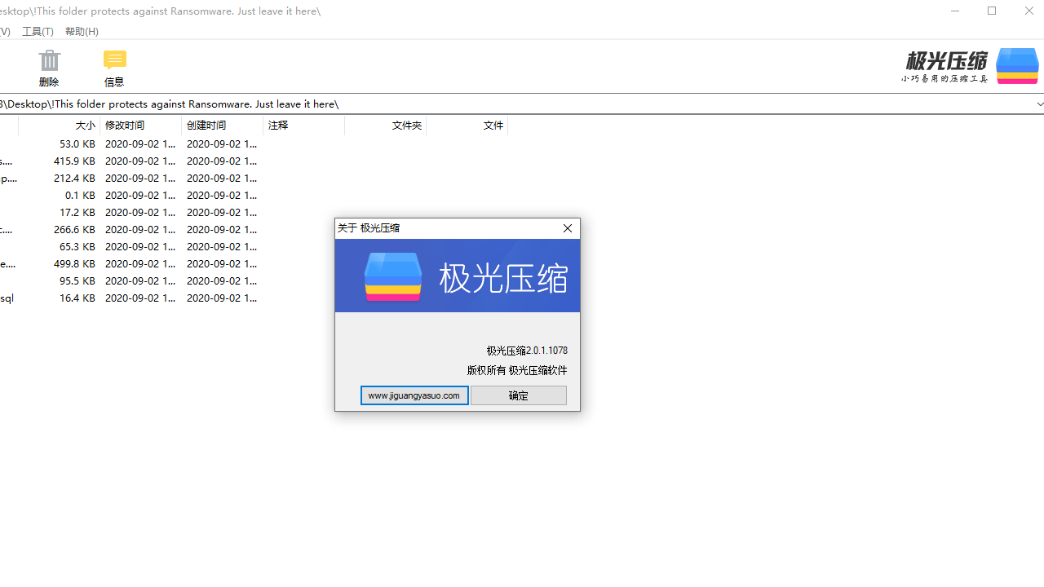
Task: Click the Aurora box logo inside About dialog
Action: pyautogui.click(x=393, y=276)
